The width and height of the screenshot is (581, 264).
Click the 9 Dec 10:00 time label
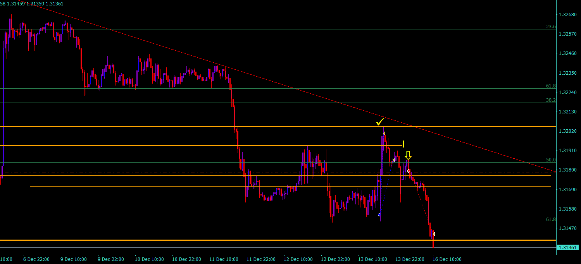pyautogui.click(x=74, y=259)
